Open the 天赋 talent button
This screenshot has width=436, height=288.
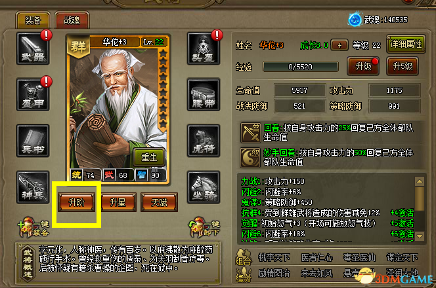(160, 203)
